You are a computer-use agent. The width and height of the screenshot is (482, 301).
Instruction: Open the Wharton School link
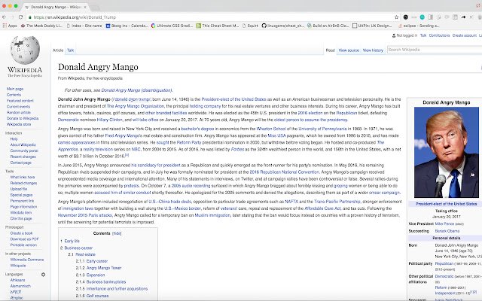(271, 129)
